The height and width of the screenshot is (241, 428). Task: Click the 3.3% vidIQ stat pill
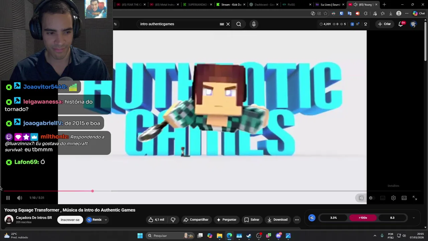pos(333,218)
